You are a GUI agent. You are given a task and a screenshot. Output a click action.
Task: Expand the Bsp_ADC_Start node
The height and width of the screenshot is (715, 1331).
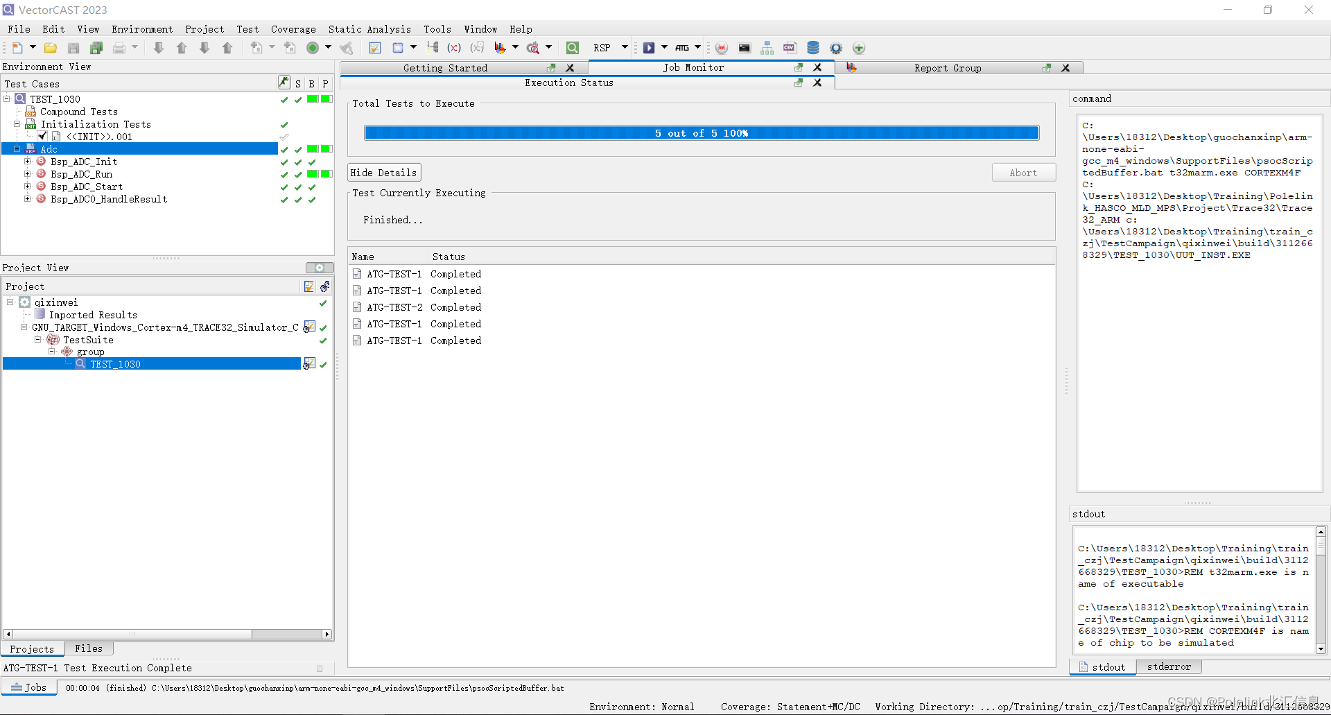pyautogui.click(x=28, y=187)
